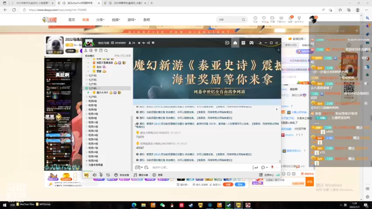The height and width of the screenshot is (209, 372).
Task: Click into YY chat message input
Action: 202,168
